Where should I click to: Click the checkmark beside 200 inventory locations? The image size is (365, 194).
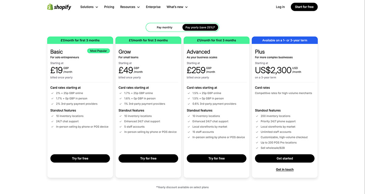pyautogui.click(x=257, y=116)
